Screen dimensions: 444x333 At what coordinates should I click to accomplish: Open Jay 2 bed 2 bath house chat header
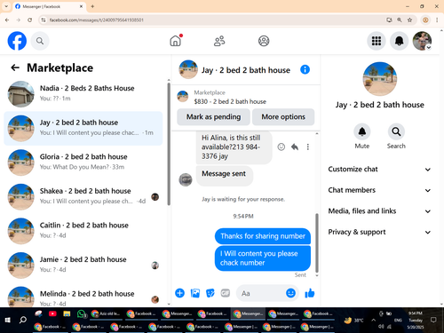pos(234,70)
